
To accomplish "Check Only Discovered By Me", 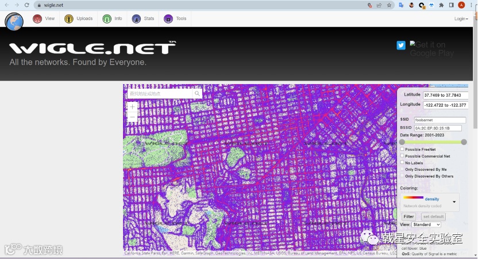I will click(402, 169).
